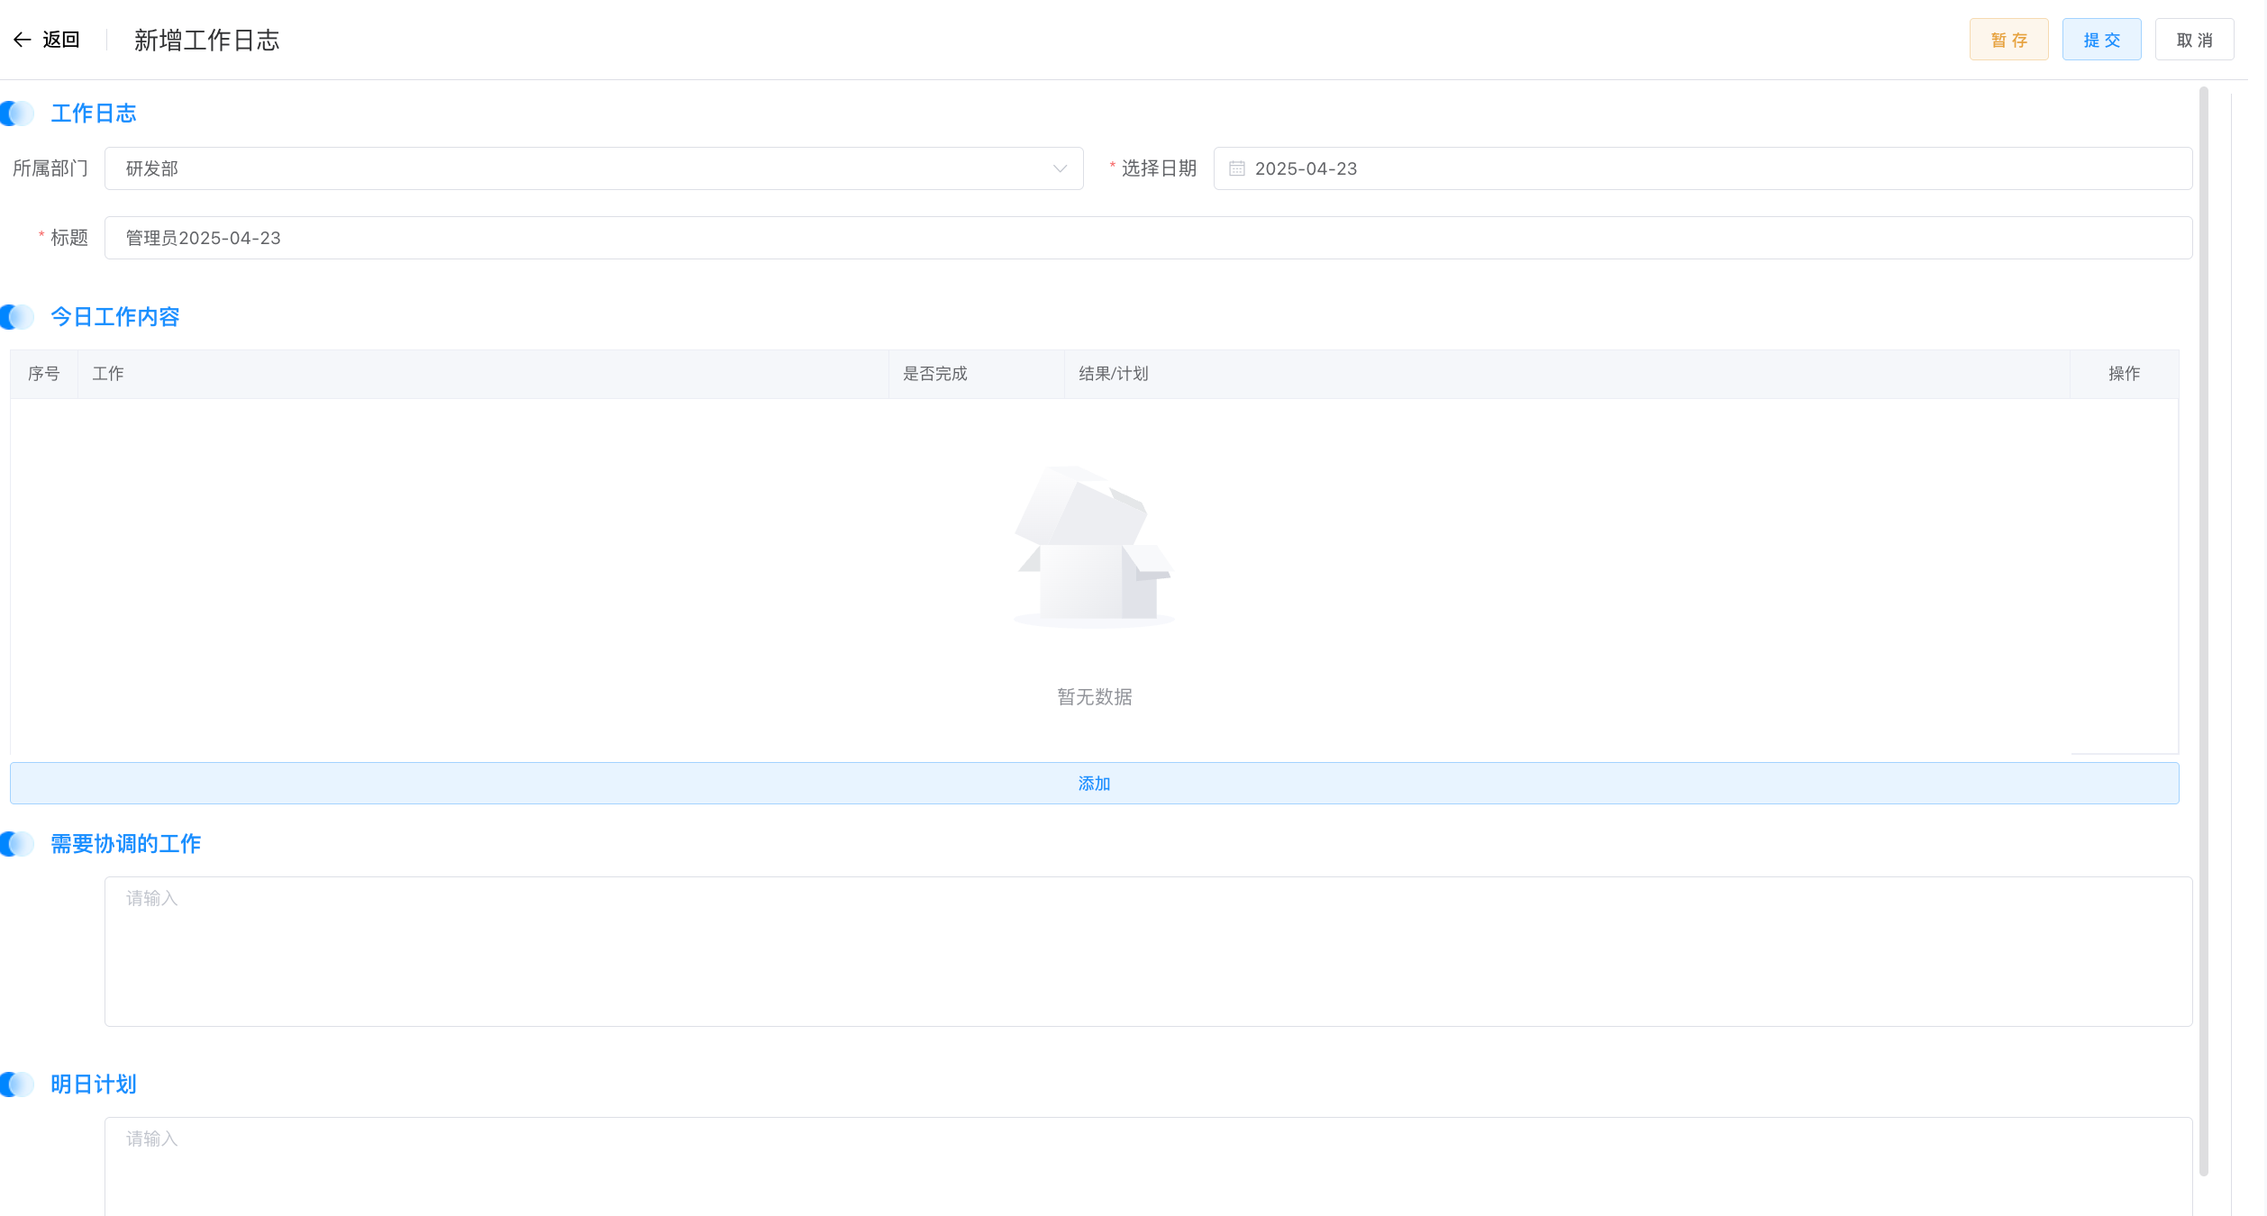The height and width of the screenshot is (1216, 2267).
Task: Click the 返回 back link
Action: (x=61, y=40)
